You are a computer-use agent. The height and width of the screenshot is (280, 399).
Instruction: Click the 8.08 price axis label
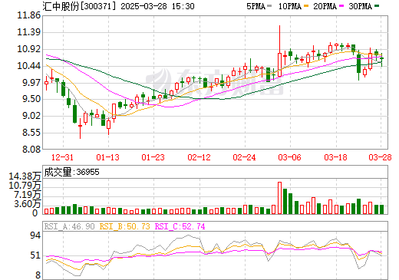coord(31,150)
